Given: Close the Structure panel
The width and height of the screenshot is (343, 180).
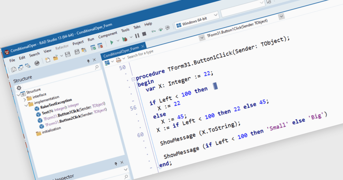Looking at the screenshot, I should click(x=94, y=60).
